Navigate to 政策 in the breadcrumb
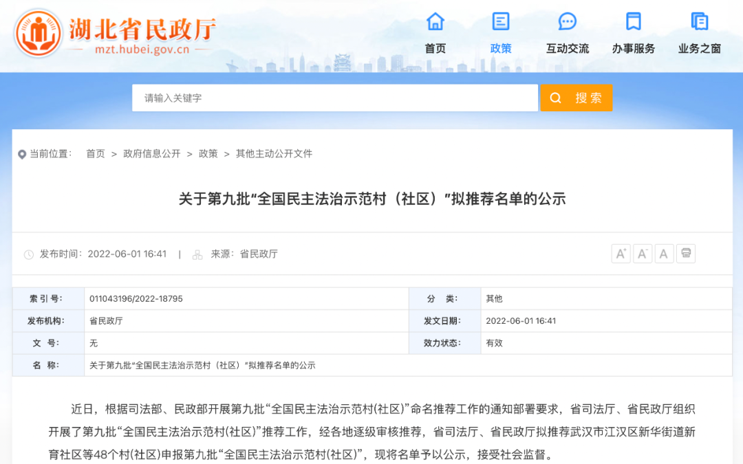This screenshot has width=743, height=464. coord(208,154)
